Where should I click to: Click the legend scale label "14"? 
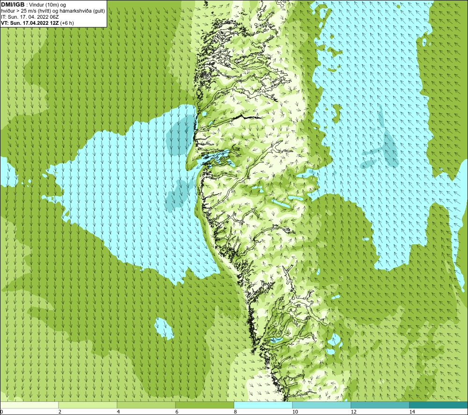coord(412,412)
